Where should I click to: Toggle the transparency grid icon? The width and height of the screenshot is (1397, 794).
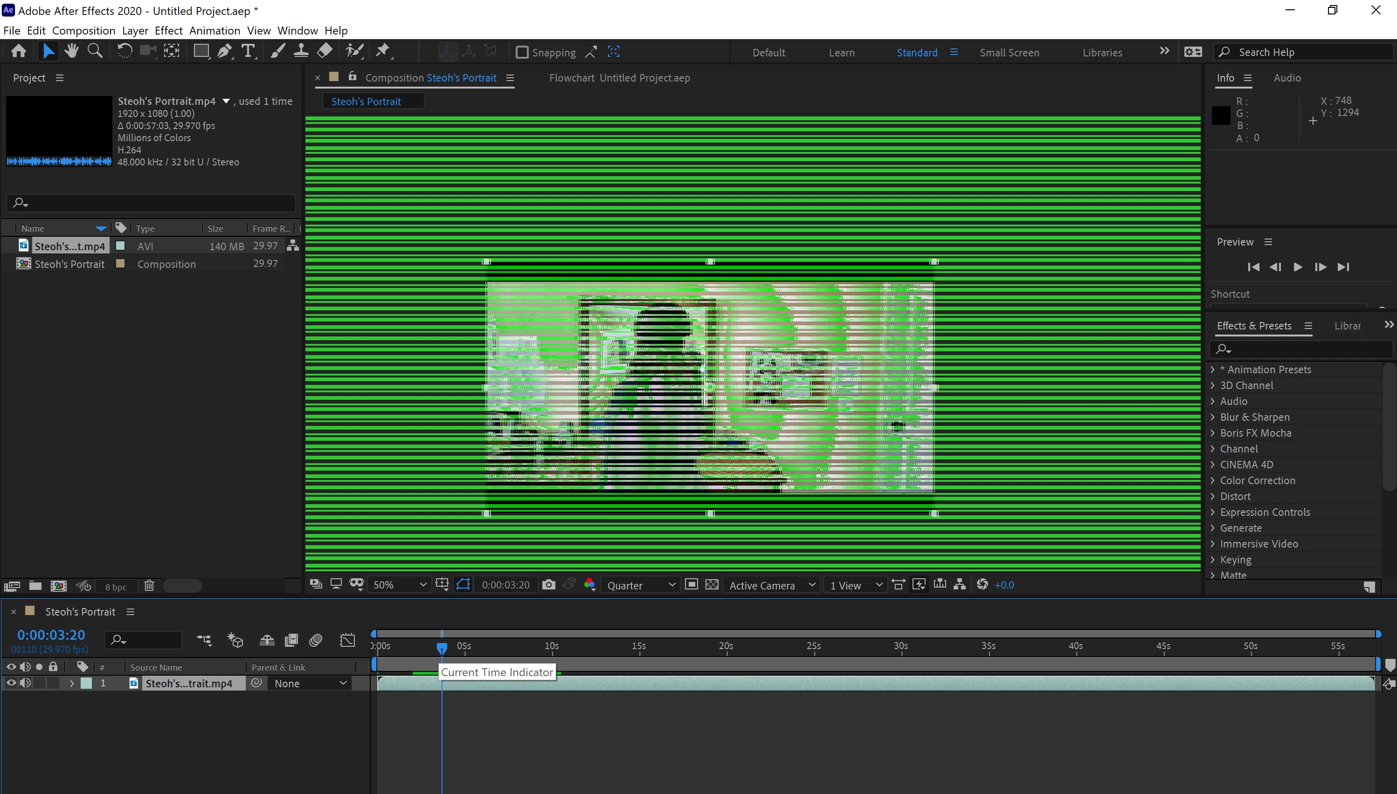712,585
